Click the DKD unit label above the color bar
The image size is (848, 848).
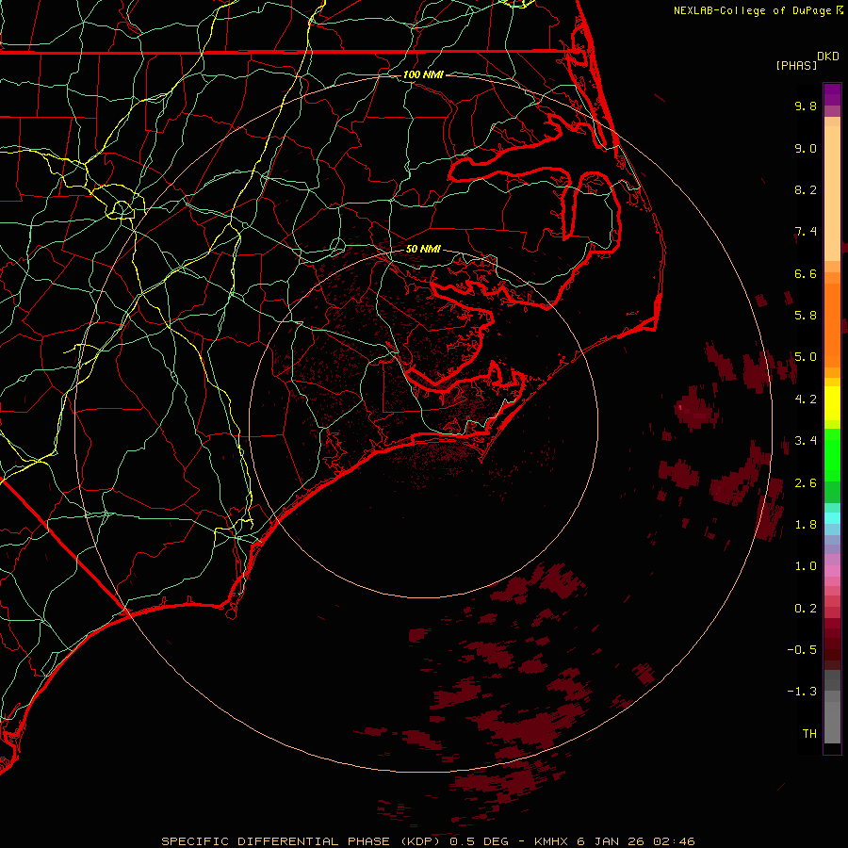(828, 57)
